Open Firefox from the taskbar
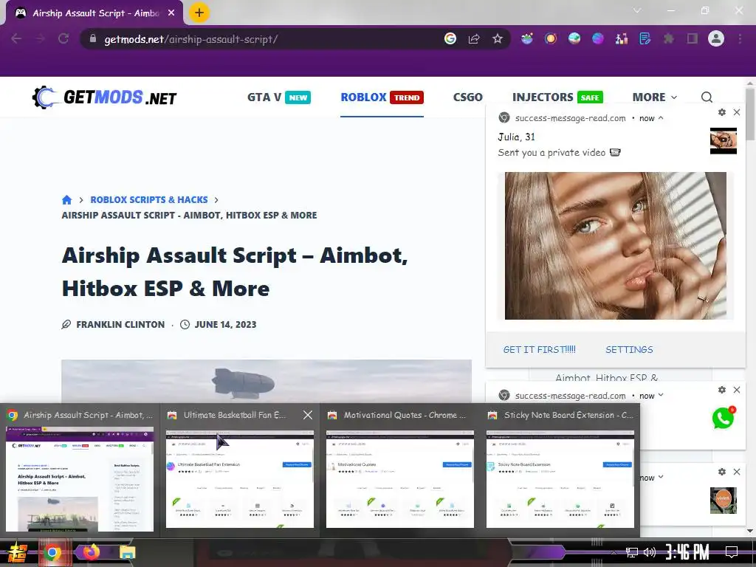 point(91,551)
